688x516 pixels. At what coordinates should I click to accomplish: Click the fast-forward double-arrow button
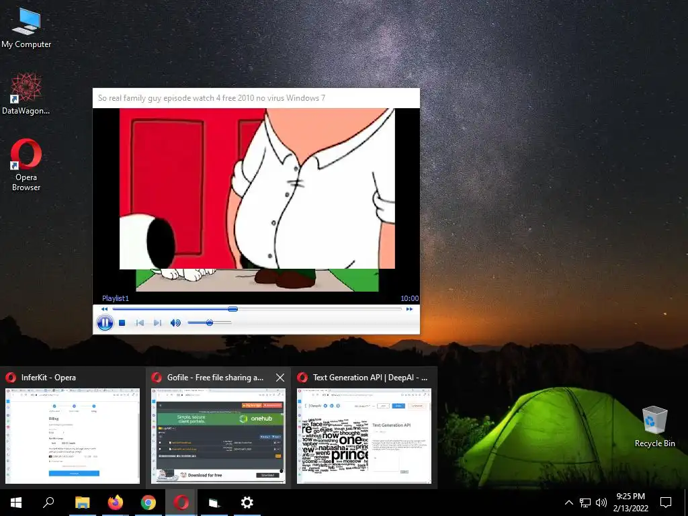(x=409, y=309)
